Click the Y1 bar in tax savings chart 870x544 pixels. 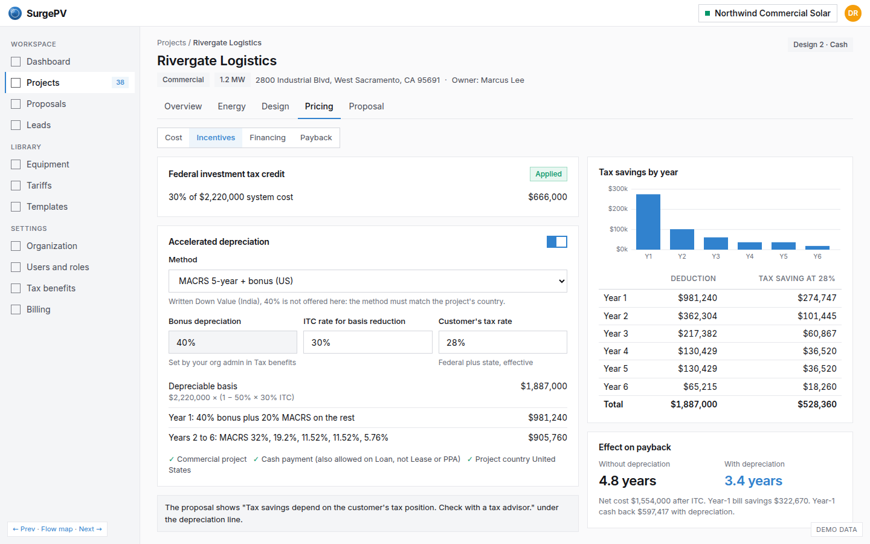[x=648, y=222]
